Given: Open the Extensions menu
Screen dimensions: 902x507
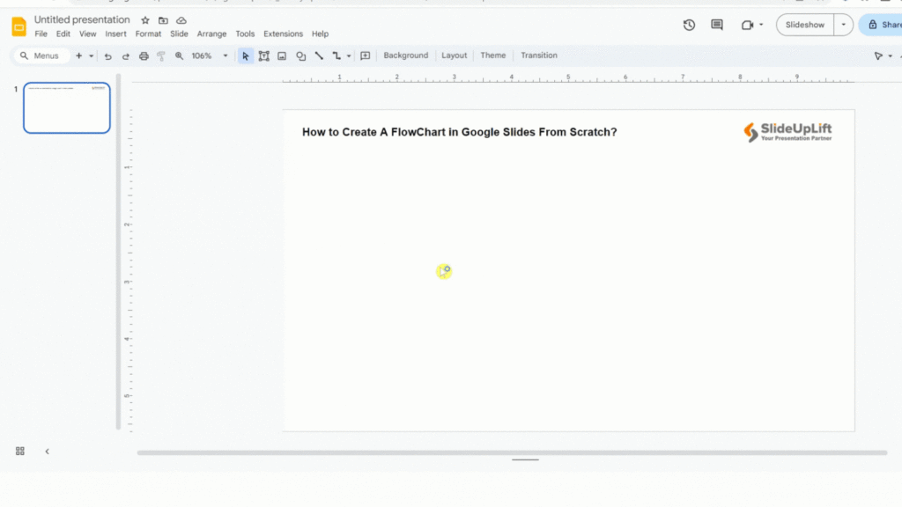Looking at the screenshot, I should [283, 33].
